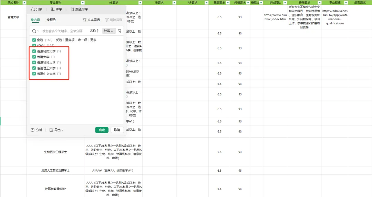Open 颜色排序 color sort option
372x197 pixels.
click(79, 10)
